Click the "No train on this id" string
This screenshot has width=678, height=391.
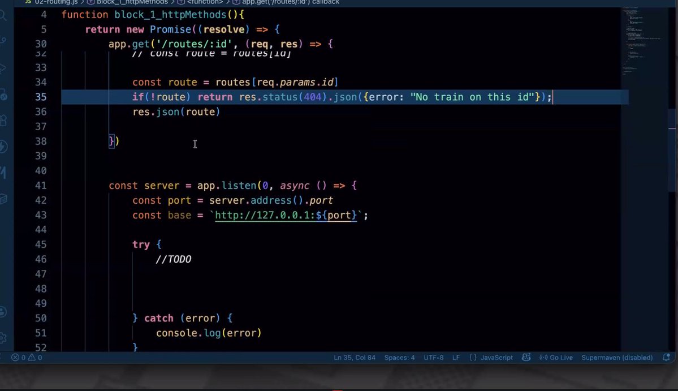click(x=473, y=97)
